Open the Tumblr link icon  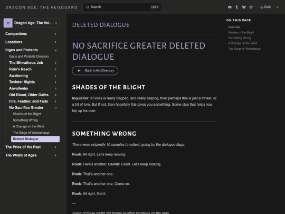click(x=236, y=7)
